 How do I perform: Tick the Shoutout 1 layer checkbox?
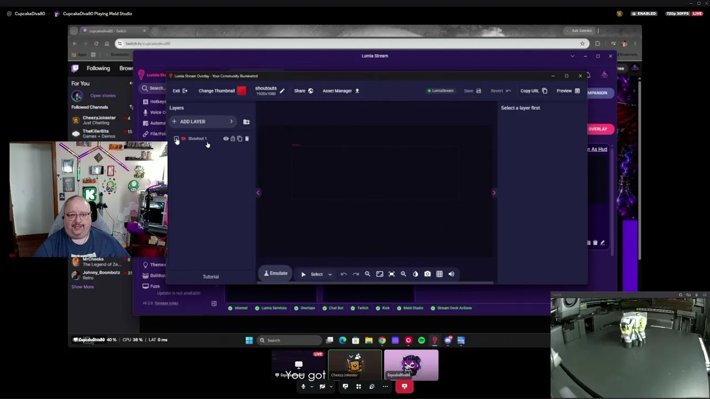pos(176,139)
